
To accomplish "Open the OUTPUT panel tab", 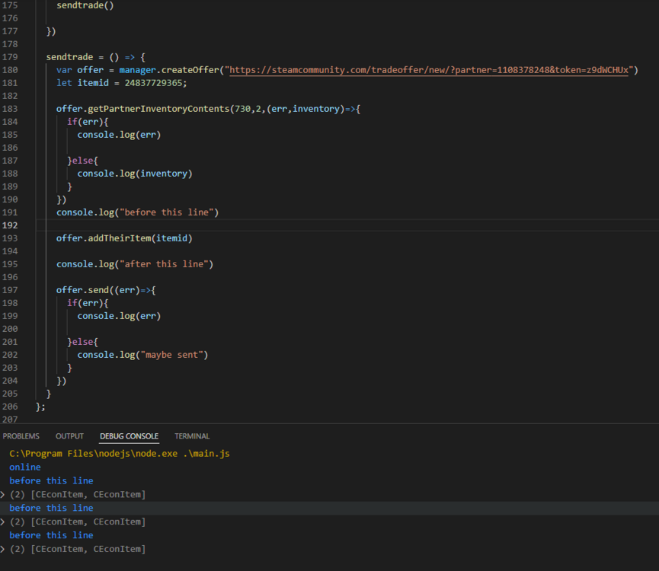I will [69, 436].
